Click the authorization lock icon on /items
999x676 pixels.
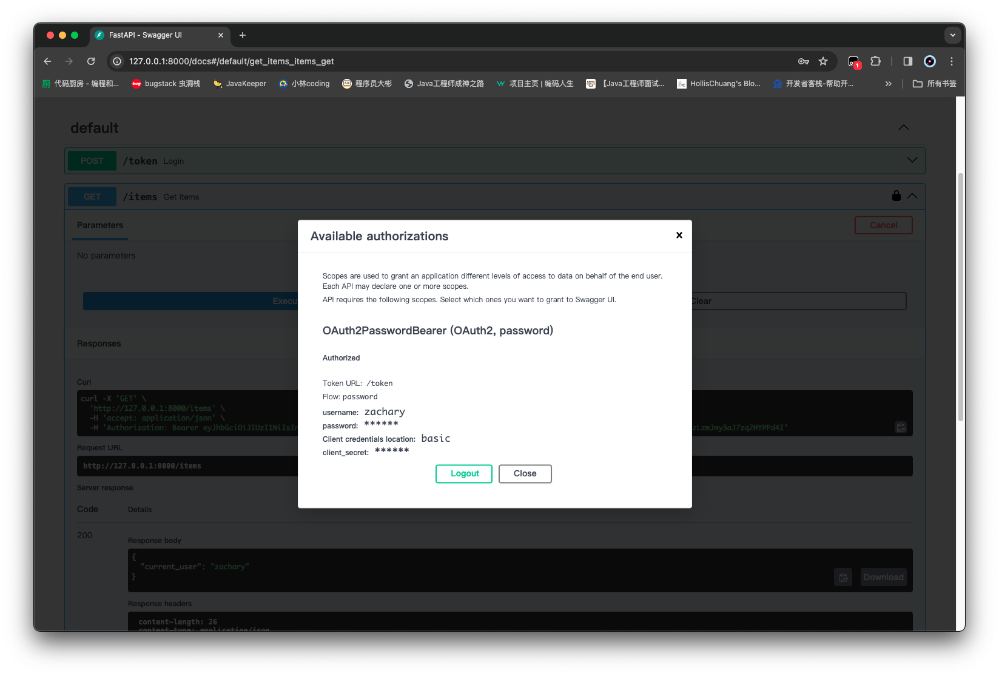click(896, 195)
